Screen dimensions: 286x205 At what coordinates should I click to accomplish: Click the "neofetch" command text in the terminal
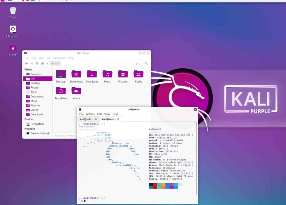tap(90, 127)
